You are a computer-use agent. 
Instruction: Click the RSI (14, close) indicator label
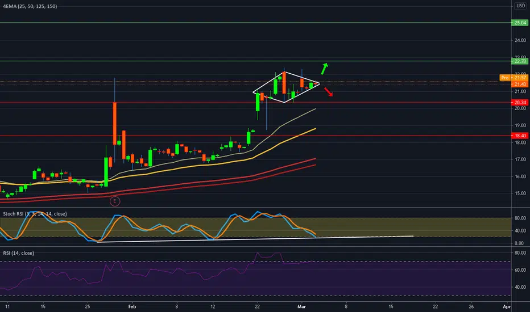pos(19,253)
